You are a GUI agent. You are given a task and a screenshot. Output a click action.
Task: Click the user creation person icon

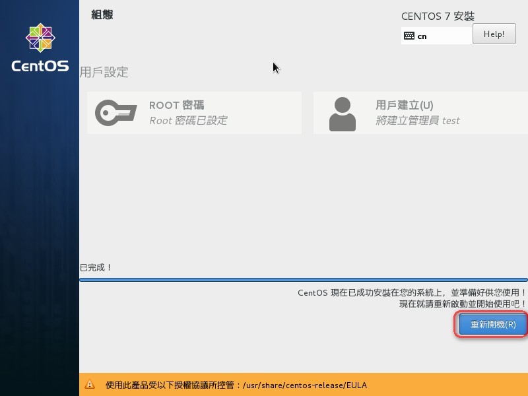(x=342, y=114)
